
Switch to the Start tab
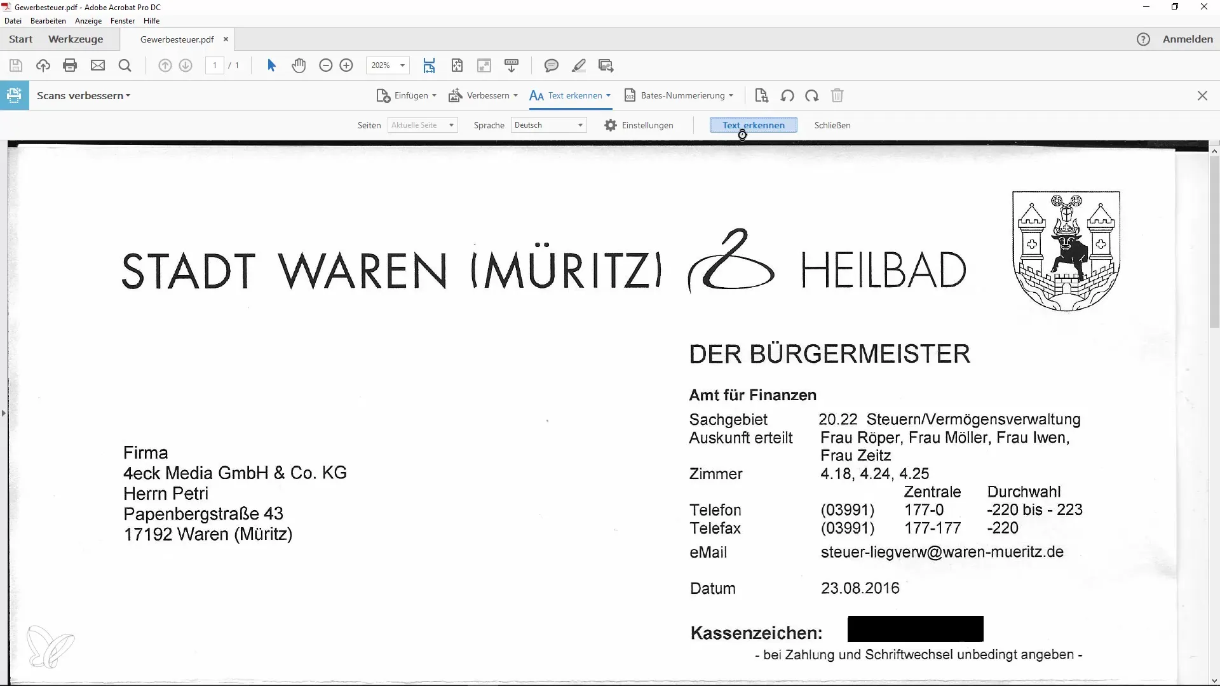[20, 39]
